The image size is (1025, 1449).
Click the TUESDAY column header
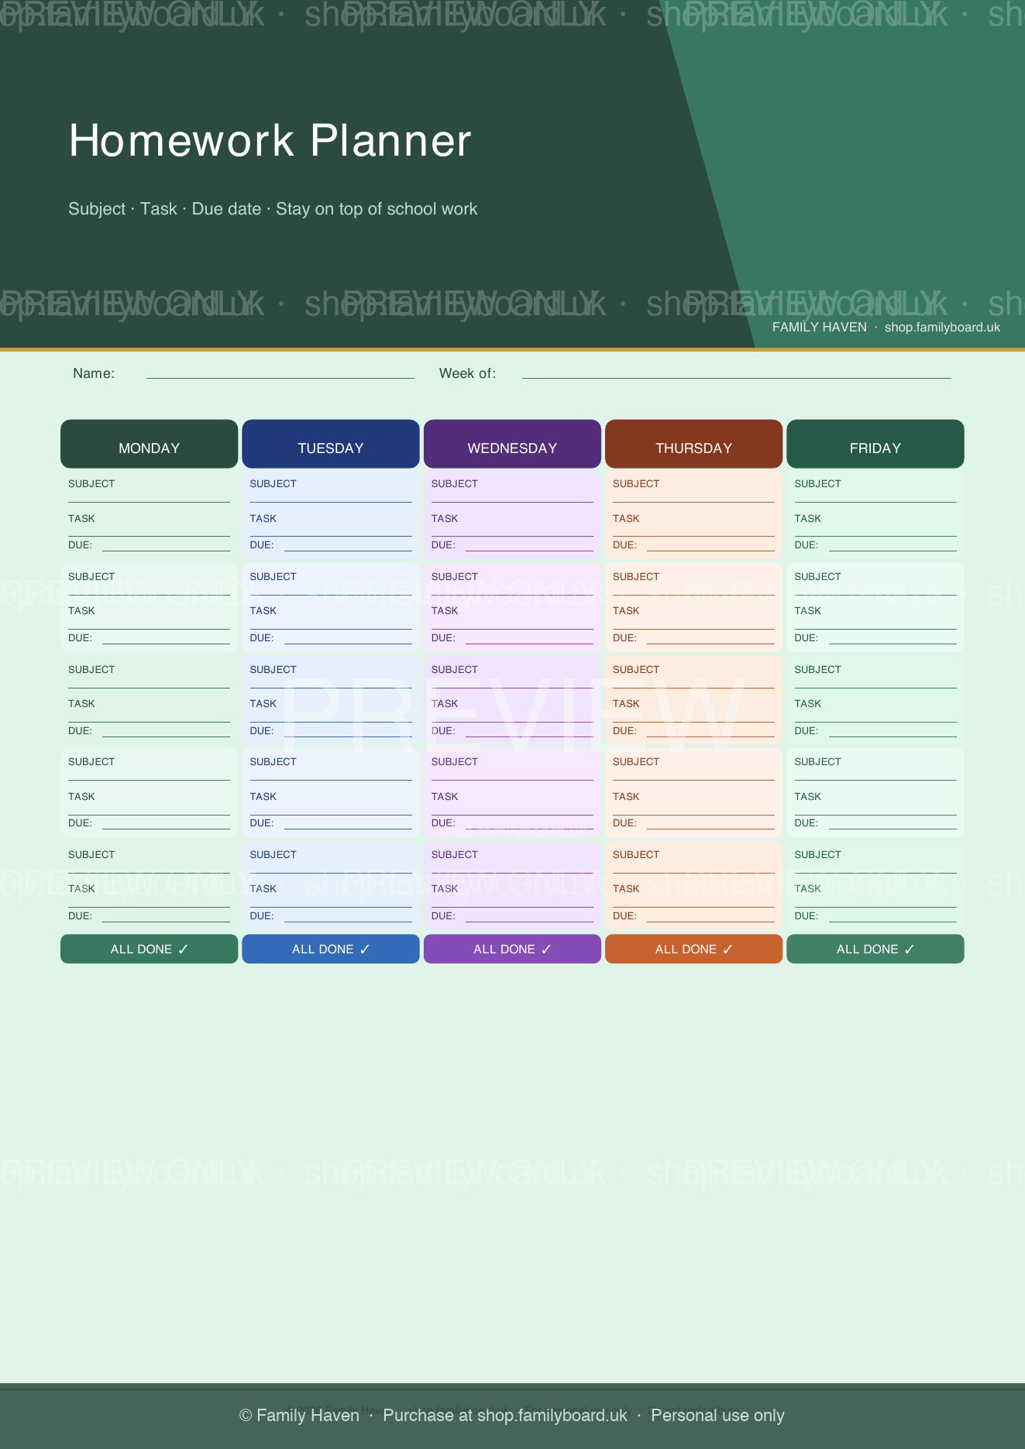coord(331,444)
